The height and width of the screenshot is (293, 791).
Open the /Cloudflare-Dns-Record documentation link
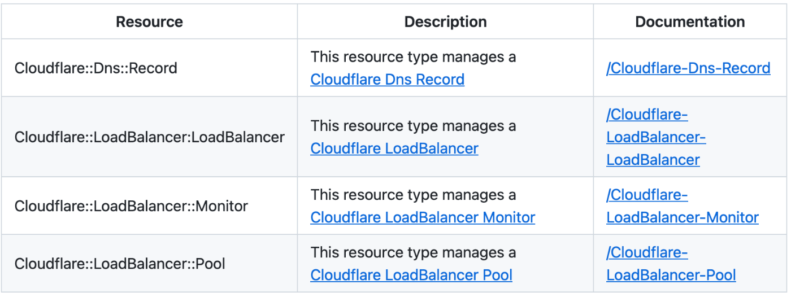pyautogui.click(x=688, y=68)
